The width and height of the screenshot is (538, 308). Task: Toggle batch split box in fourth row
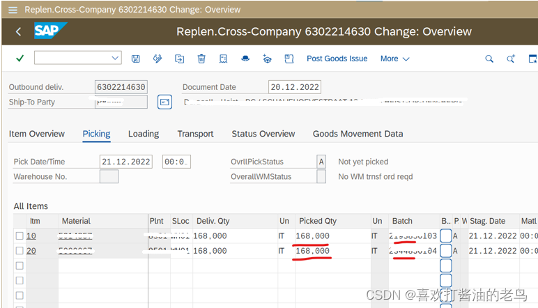[446, 281]
